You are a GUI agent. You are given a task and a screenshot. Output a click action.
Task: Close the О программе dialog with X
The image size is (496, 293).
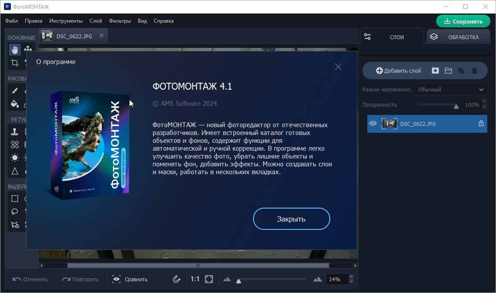pos(338,67)
